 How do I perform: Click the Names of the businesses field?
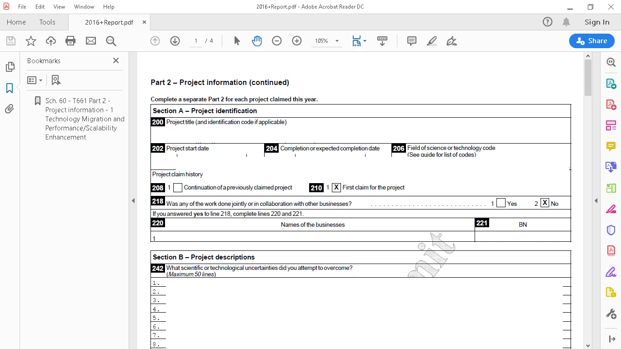313,236
